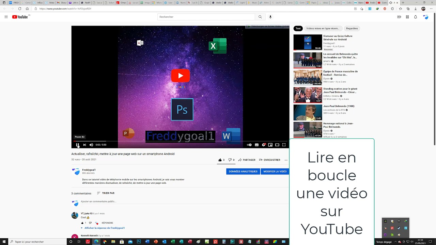
Task: Open Windows Start menu
Action: 4,242
